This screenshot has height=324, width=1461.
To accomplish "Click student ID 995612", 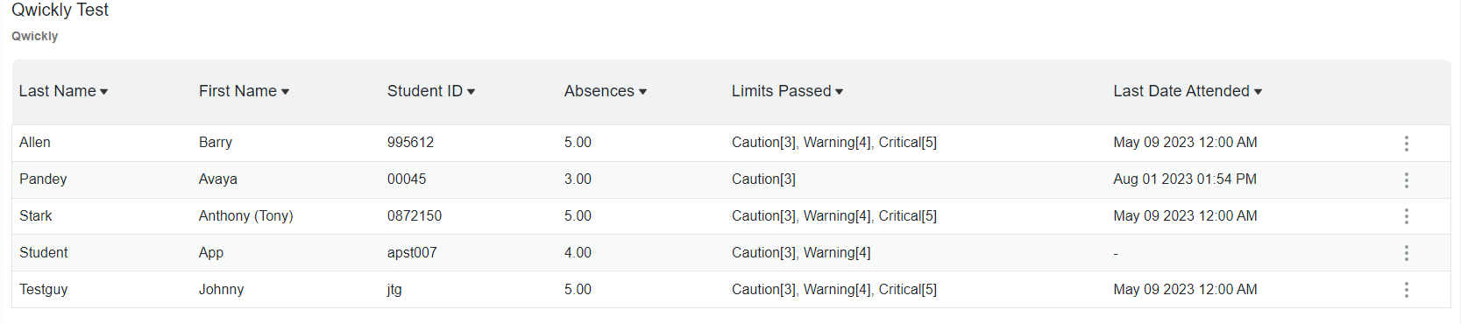I will [410, 142].
